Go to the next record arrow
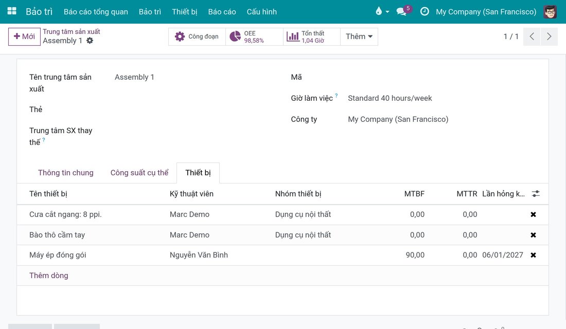Screen dimensions: 566x329 coord(549,36)
